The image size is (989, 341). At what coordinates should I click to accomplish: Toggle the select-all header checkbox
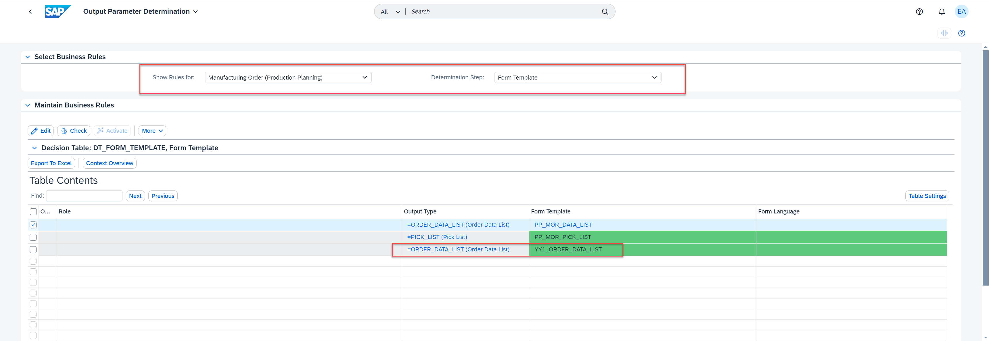tap(33, 212)
